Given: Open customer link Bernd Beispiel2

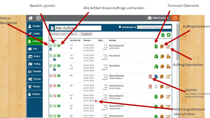Looking at the screenshot, I should (117, 45).
